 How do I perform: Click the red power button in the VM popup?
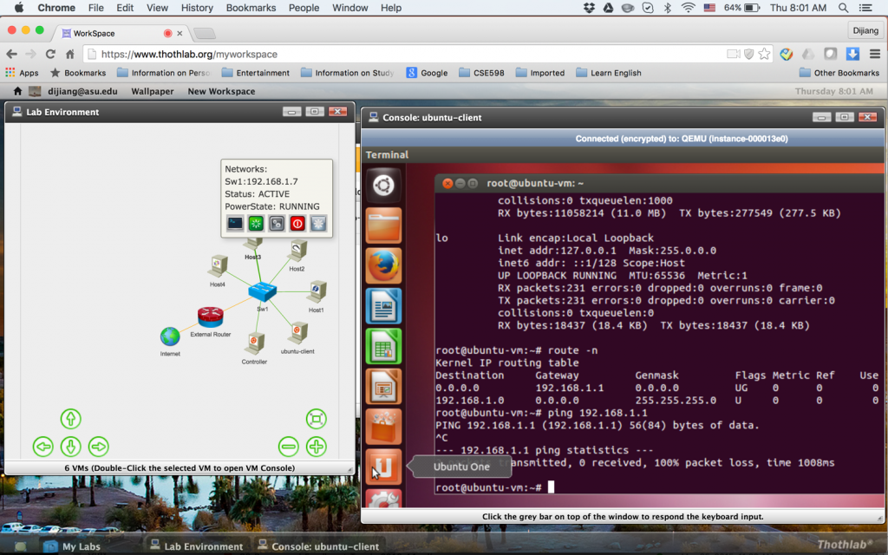point(297,223)
